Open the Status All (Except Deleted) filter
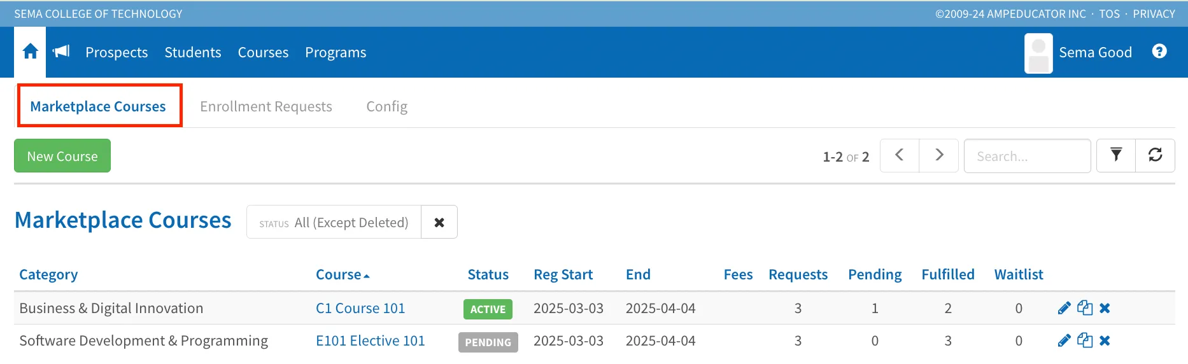This screenshot has width=1188, height=364. 334,222
